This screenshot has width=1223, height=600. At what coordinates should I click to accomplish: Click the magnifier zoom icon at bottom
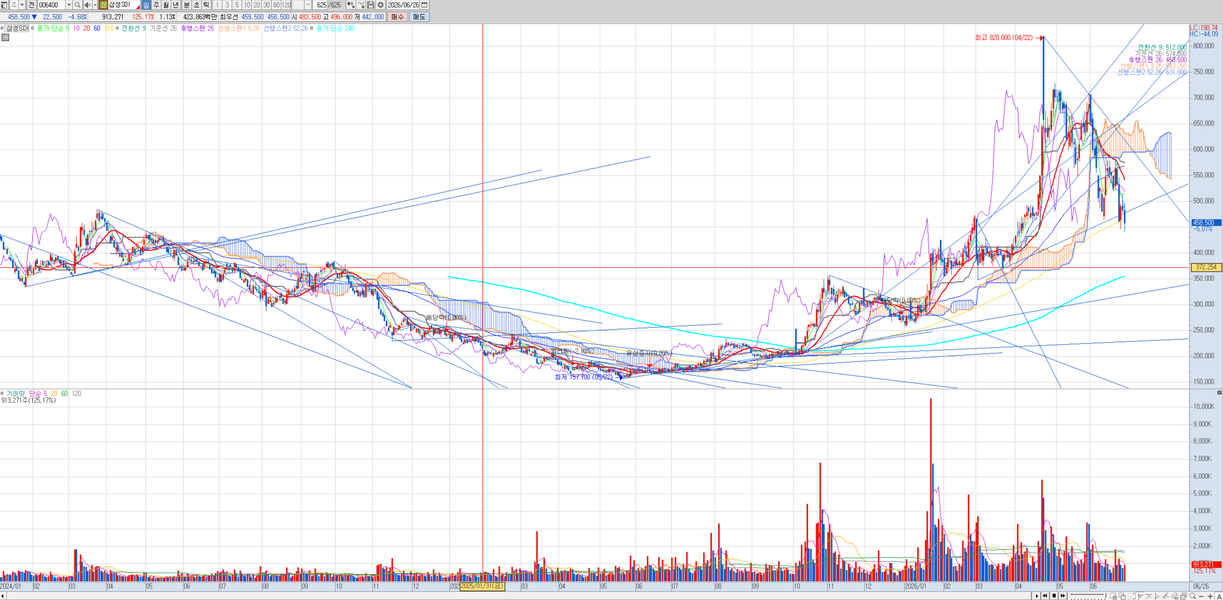point(1193,596)
